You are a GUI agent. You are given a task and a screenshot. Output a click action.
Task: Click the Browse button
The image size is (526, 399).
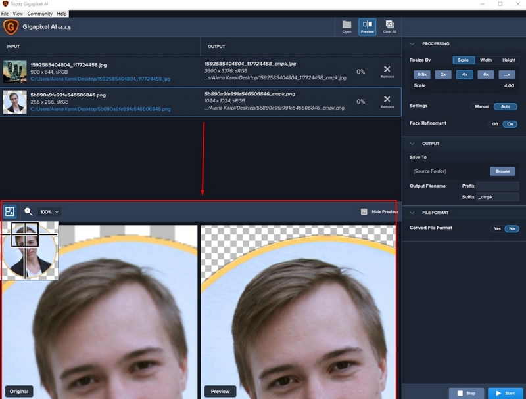(502, 171)
